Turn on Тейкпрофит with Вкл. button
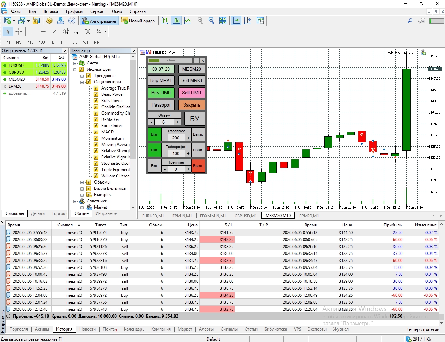This screenshot has width=445, height=342. [x=155, y=150]
